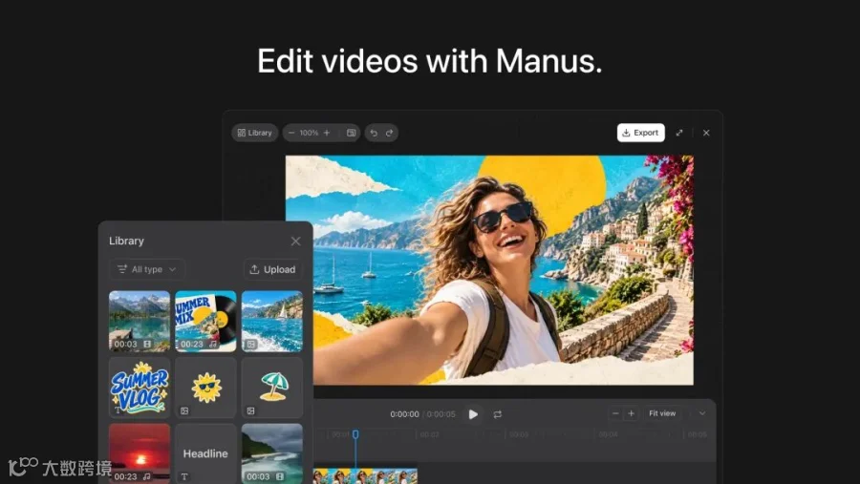Click the 100% zoom level value
This screenshot has height=484, width=860.
click(309, 133)
